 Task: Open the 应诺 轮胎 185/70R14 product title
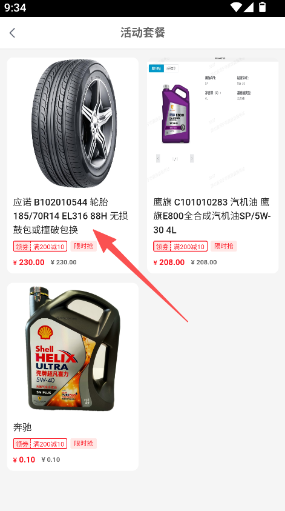[71, 216]
